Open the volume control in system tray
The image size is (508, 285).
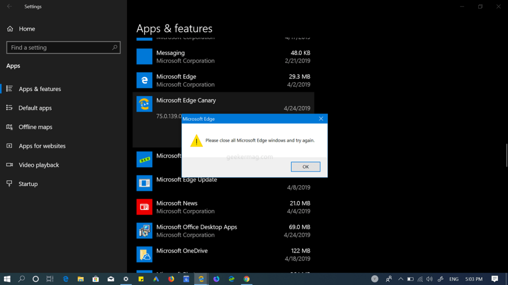430,279
